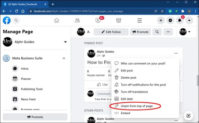Open the Account dropdown arrow in top bar
The height and width of the screenshot is (123, 199).
pos(189,20)
